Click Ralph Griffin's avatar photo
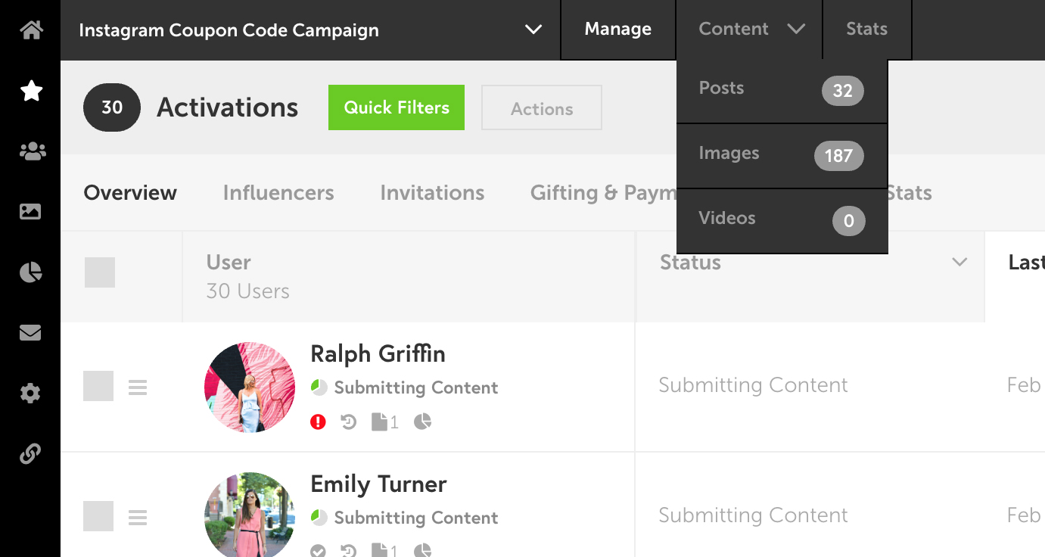1045x557 pixels. click(250, 387)
